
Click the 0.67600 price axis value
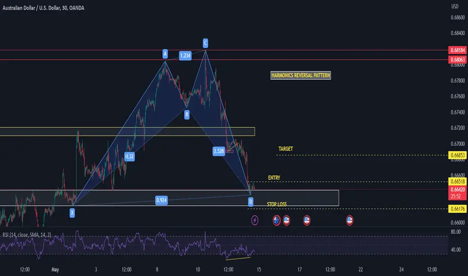click(x=457, y=96)
